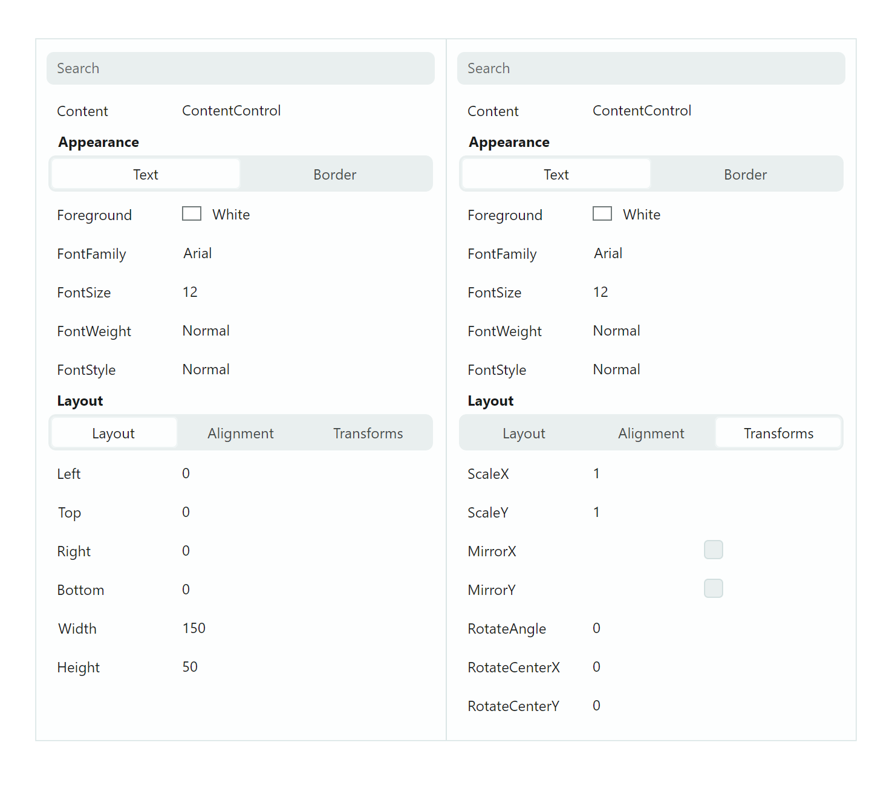Screen dimensions: 895x786
Task: Select Border tab in right panel
Action: [x=745, y=175]
